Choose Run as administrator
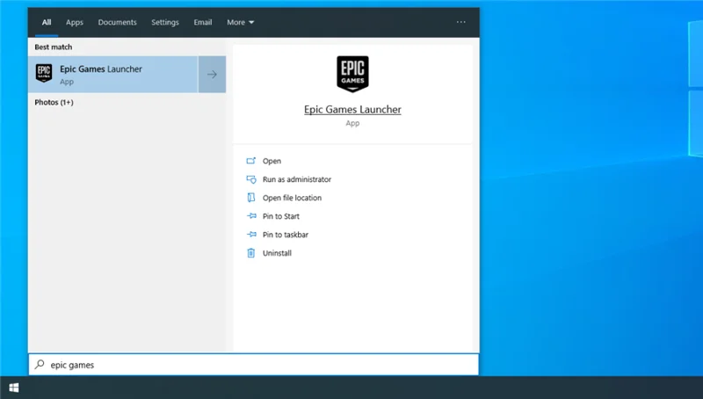Screen dimensions: 703x399 coord(297,179)
